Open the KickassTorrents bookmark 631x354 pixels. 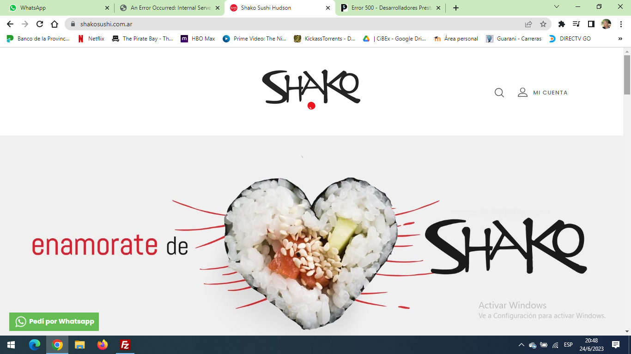325,39
